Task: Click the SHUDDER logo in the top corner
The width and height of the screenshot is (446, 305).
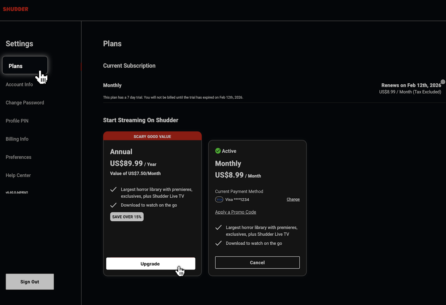Action: pyautogui.click(x=15, y=9)
